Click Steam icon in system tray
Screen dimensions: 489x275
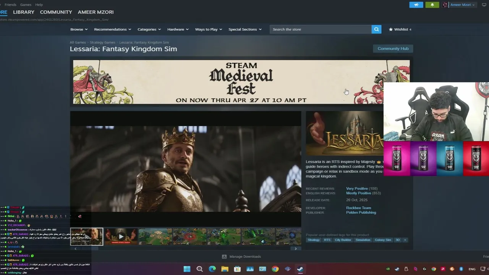(x=397, y=269)
